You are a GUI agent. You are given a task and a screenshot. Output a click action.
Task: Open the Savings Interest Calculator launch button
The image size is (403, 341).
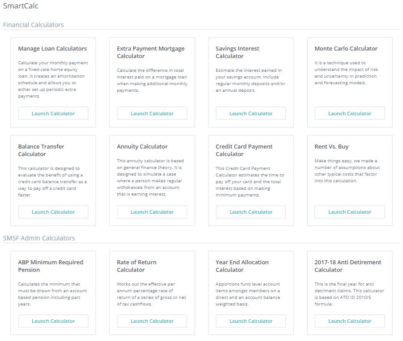(x=251, y=114)
